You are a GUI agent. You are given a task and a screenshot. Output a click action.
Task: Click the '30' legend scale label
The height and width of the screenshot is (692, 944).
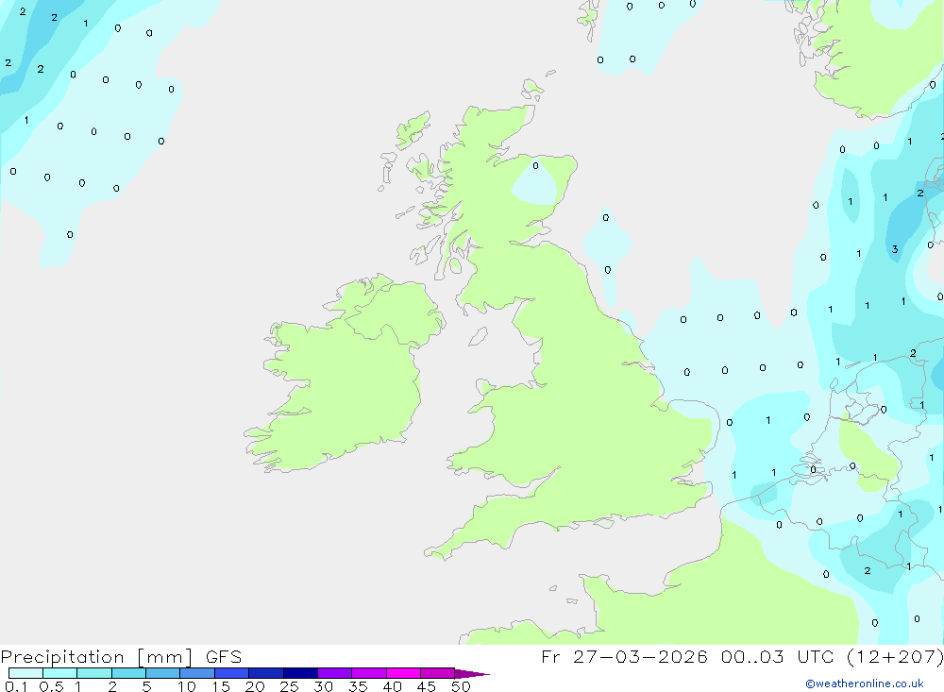(x=323, y=686)
